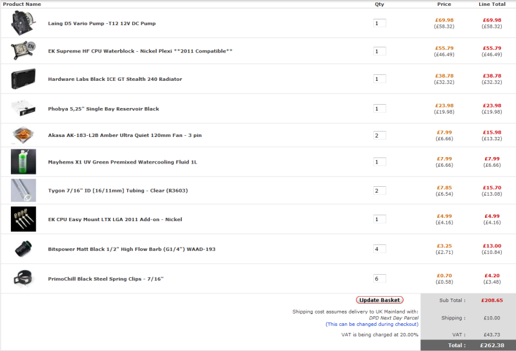Image resolution: width=516 pixels, height=351 pixels.
Task: Click the Update Basket button
Action: (380, 300)
